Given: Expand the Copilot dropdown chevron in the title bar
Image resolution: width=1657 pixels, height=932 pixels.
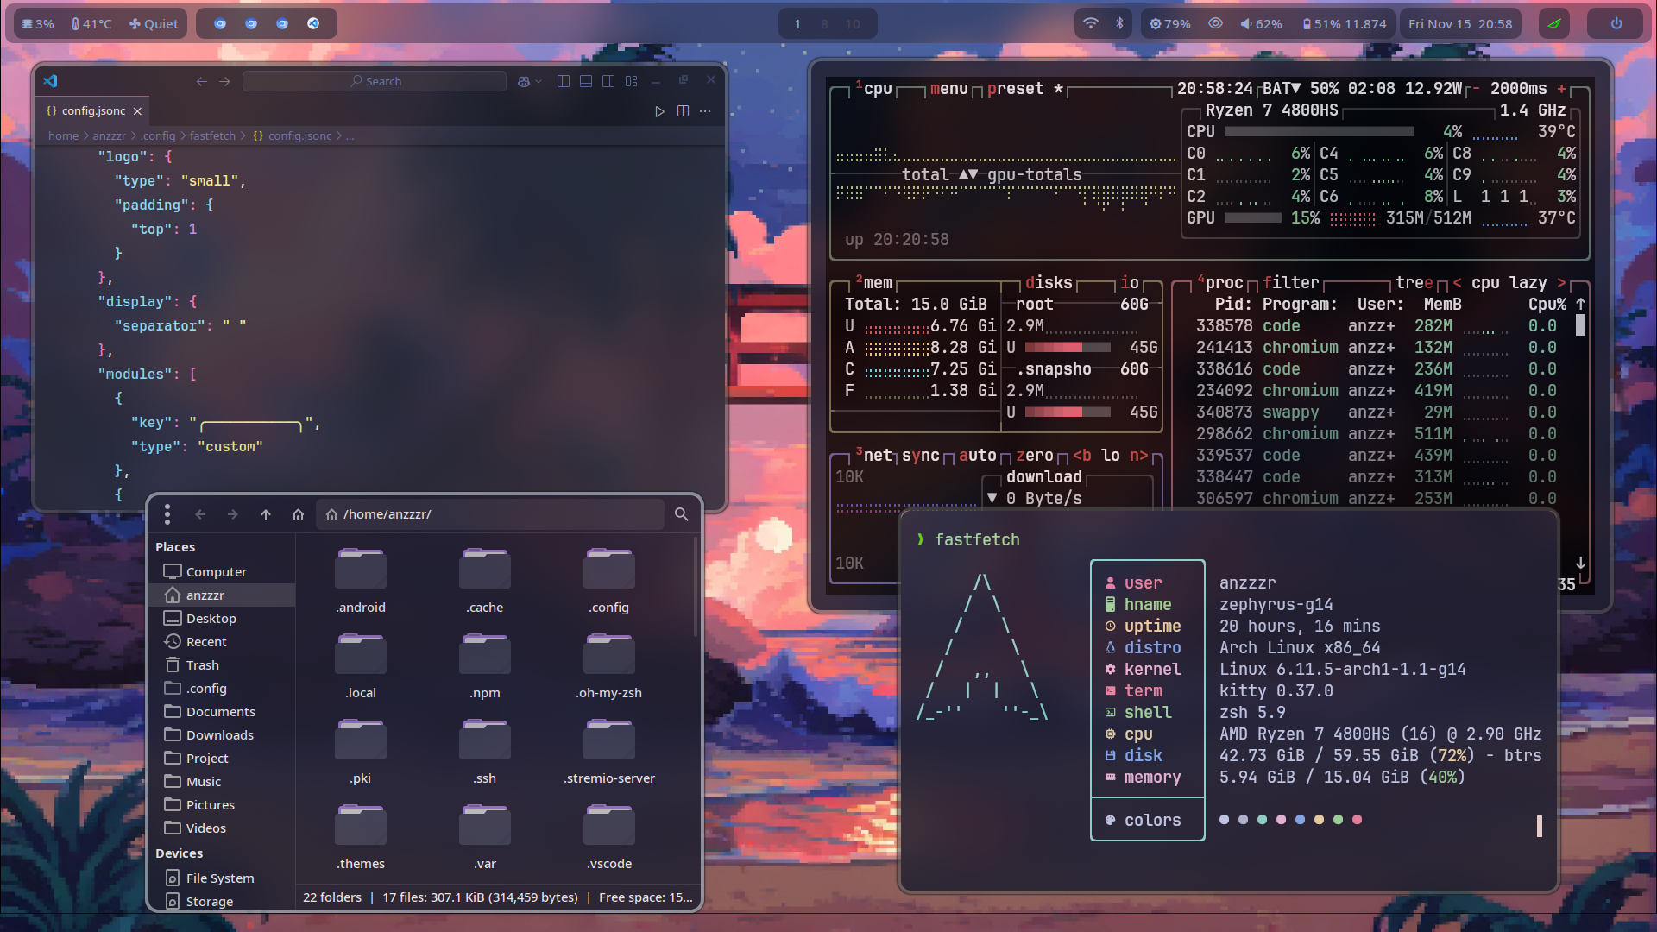Looking at the screenshot, I should coord(539,81).
